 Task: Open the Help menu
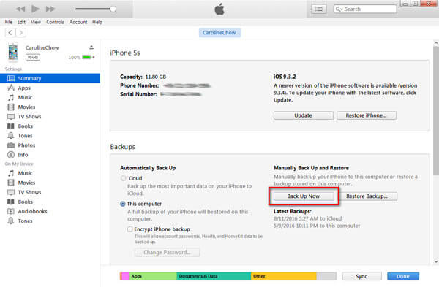(97, 22)
